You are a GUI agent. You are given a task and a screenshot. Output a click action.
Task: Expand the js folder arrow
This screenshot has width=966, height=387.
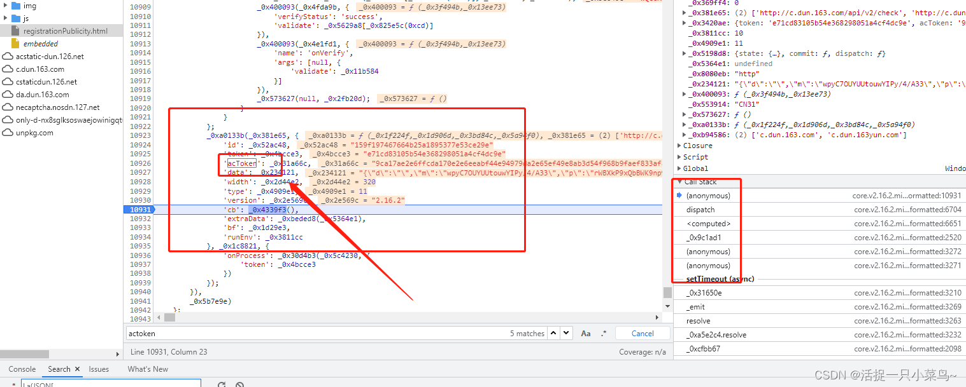click(x=5, y=18)
